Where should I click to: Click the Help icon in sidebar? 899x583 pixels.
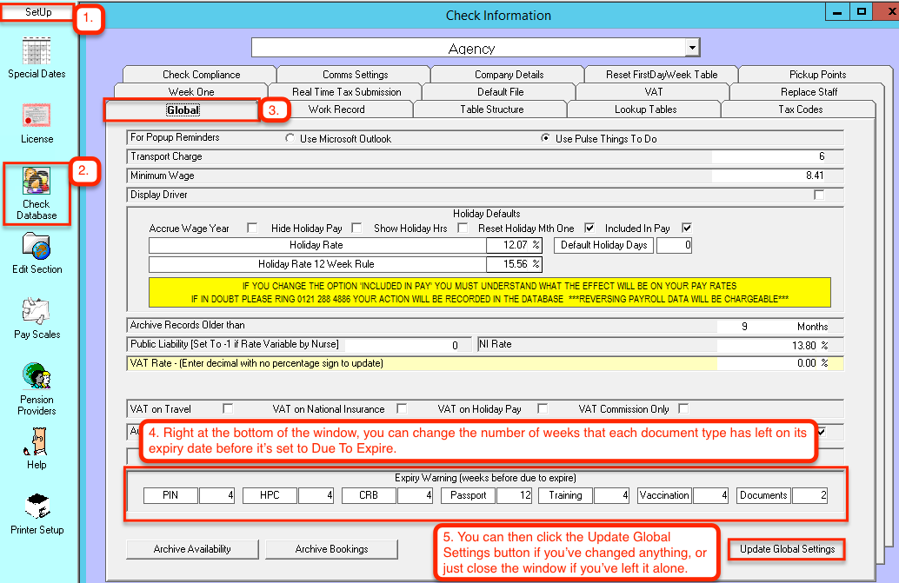(37, 442)
